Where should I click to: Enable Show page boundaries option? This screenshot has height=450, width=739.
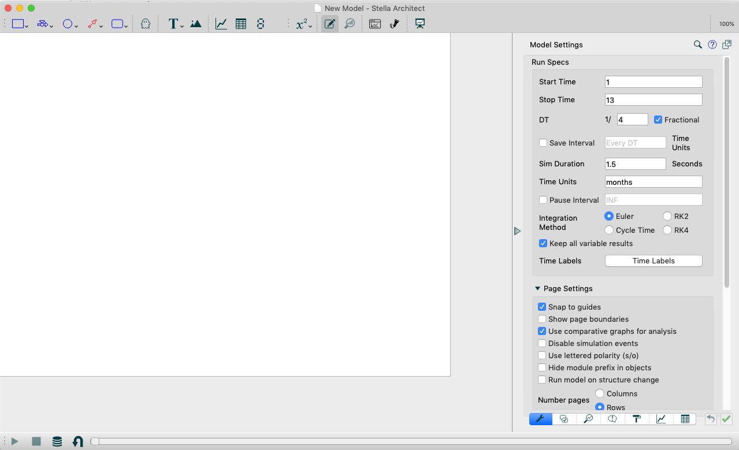542,319
